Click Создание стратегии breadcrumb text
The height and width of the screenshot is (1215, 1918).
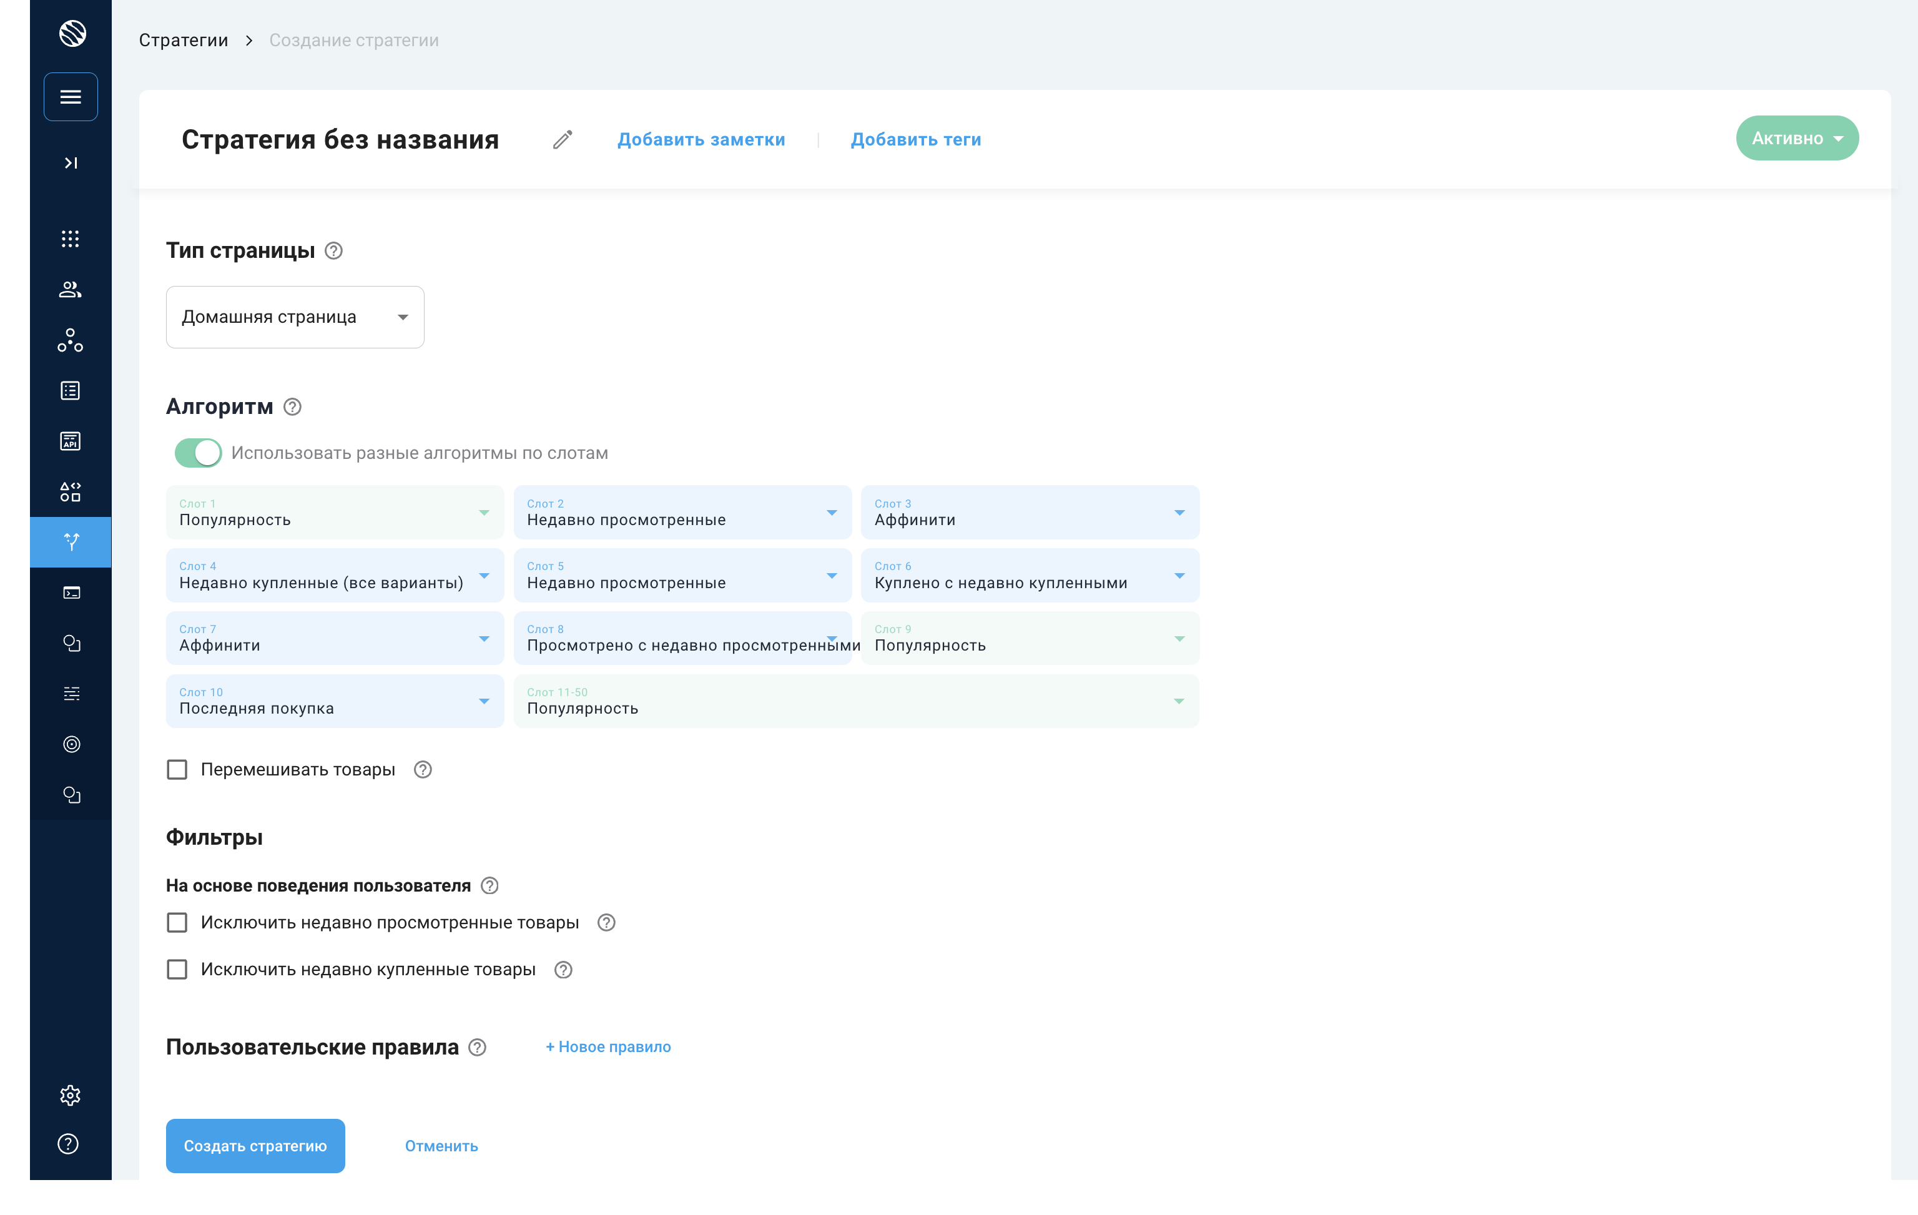tap(353, 40)
